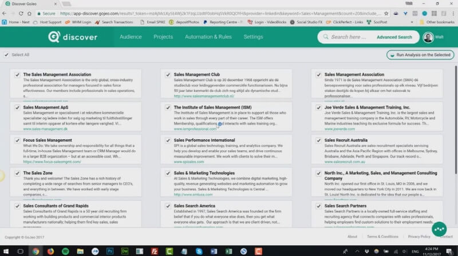Open the Social Studio FX bookmark
Viewport: 458px width, 256px height.
(x=306, y=22)
